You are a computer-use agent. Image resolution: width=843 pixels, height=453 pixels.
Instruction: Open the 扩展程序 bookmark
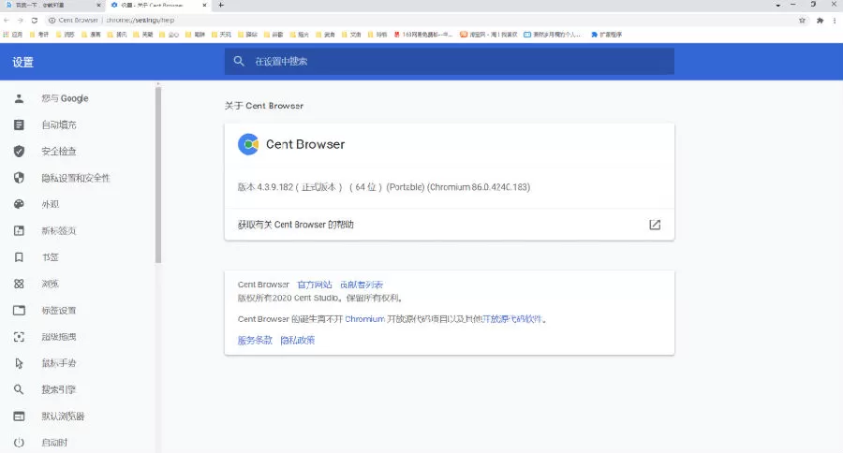point(606,35)
